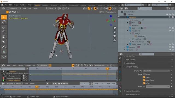Open the graph editor Key menu
Viewport: 175px width, 98px height.
pos(34,65)
